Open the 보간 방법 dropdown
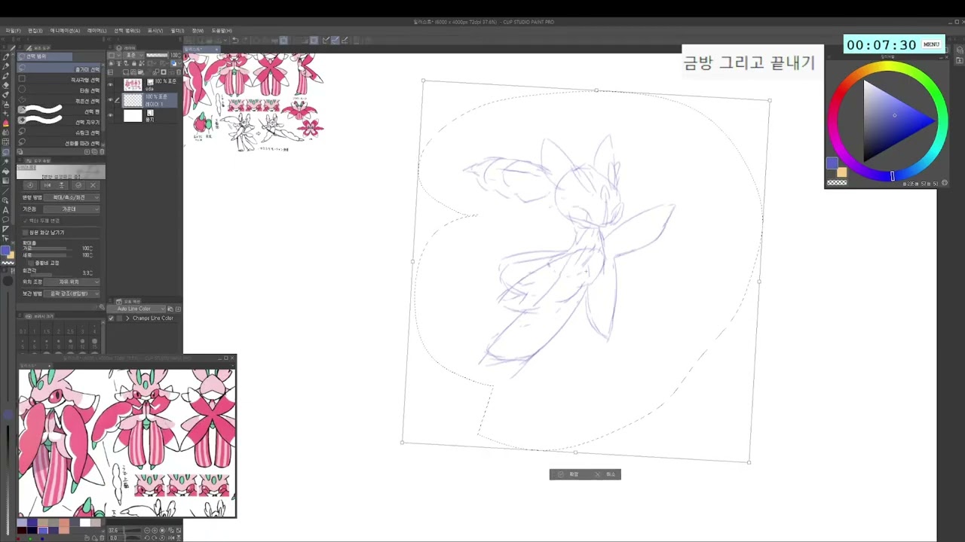This screenshot has width=965, height=542. pyautogui.click(x=72, y=293)
